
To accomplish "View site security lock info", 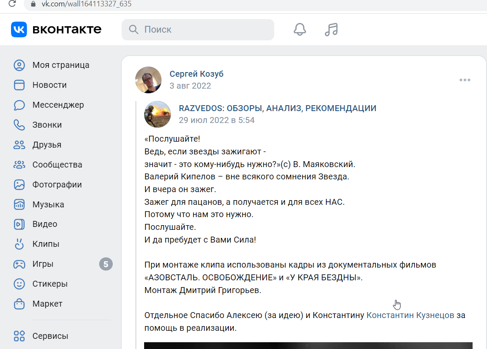I will (33, 4).
